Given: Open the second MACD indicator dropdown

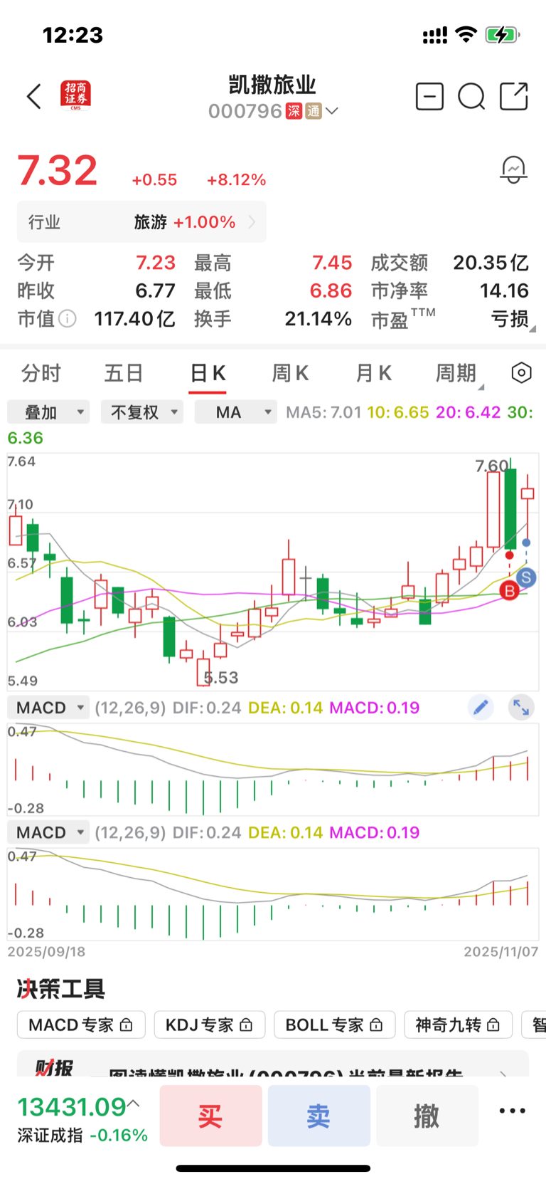Looking at the screenshot, I should [48, 832].
